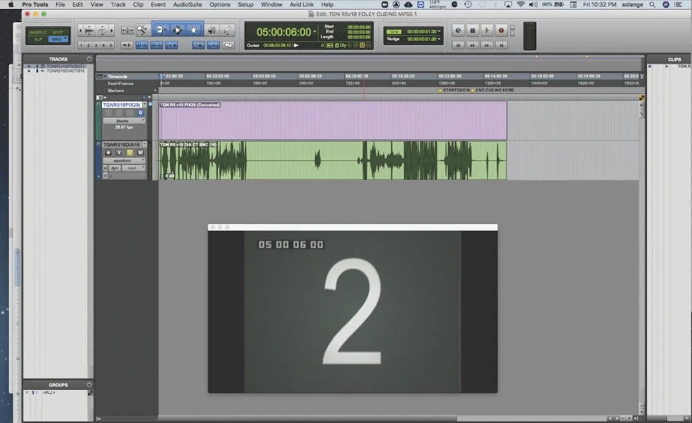Toggle Grid edit mode
Image resolution: width=692 pixels, height=423 pixels.
pos(57,39)
